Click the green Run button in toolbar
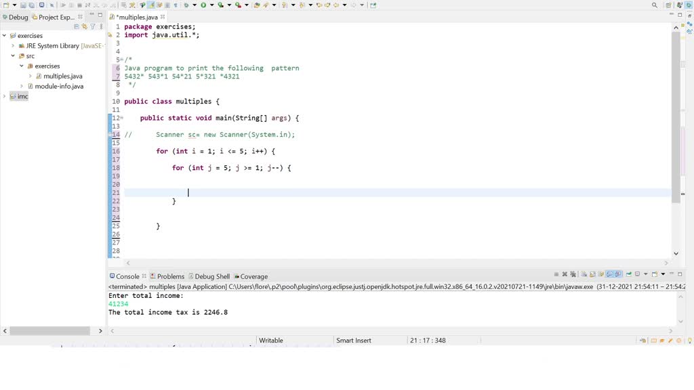 pyautogui.click(x=203, y=5)
